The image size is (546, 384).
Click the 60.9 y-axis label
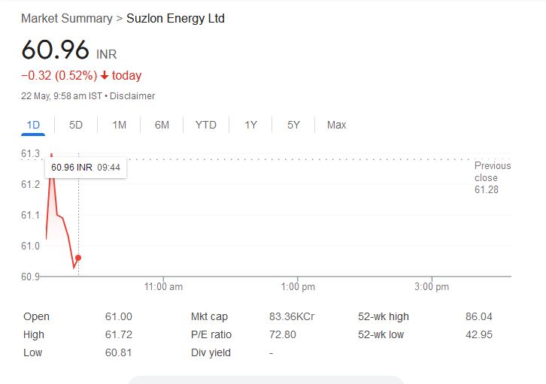[x=31, y=277]
